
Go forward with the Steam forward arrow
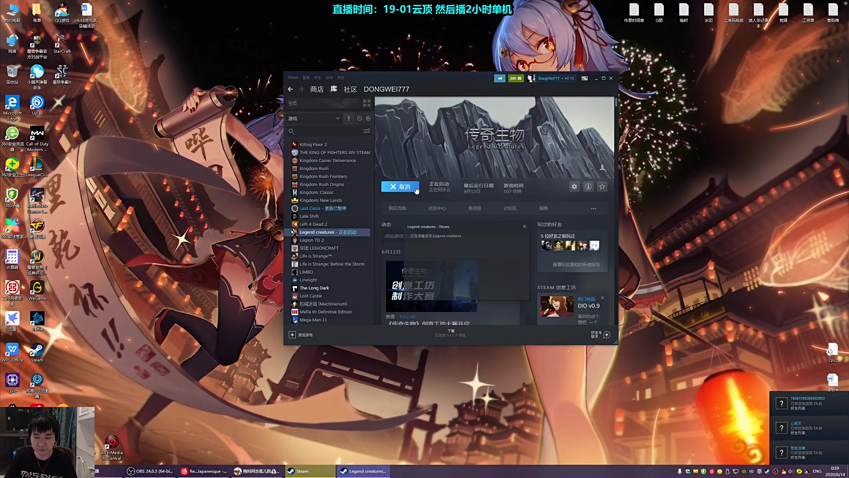301,89
